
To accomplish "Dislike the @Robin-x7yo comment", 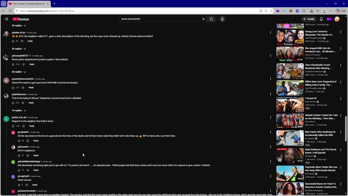I will tap(22, 41).
